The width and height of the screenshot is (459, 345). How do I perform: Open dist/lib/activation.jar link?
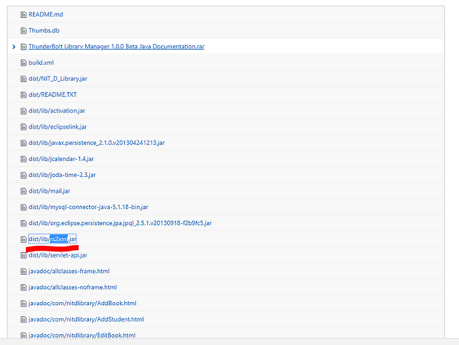(x=57, y=111)
